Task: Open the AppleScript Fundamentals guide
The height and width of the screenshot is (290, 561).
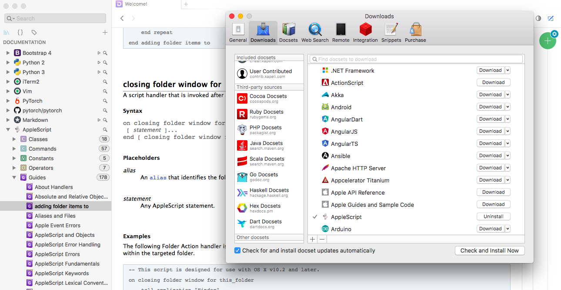Action: coord(67,263)
